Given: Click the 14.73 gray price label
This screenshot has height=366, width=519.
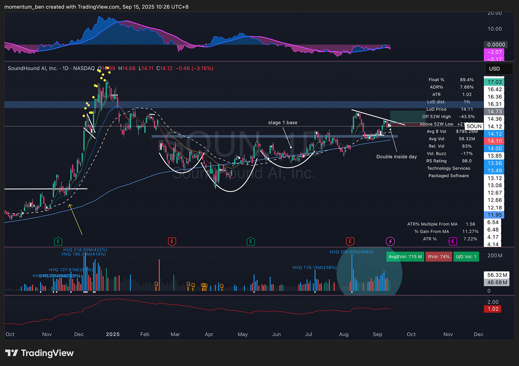Looking at the screenshot, I should (494, 112).
